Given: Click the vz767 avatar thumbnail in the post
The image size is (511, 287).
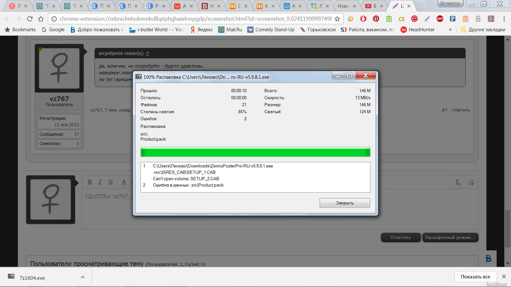Looking at the screenshot, I should point(59,68).
